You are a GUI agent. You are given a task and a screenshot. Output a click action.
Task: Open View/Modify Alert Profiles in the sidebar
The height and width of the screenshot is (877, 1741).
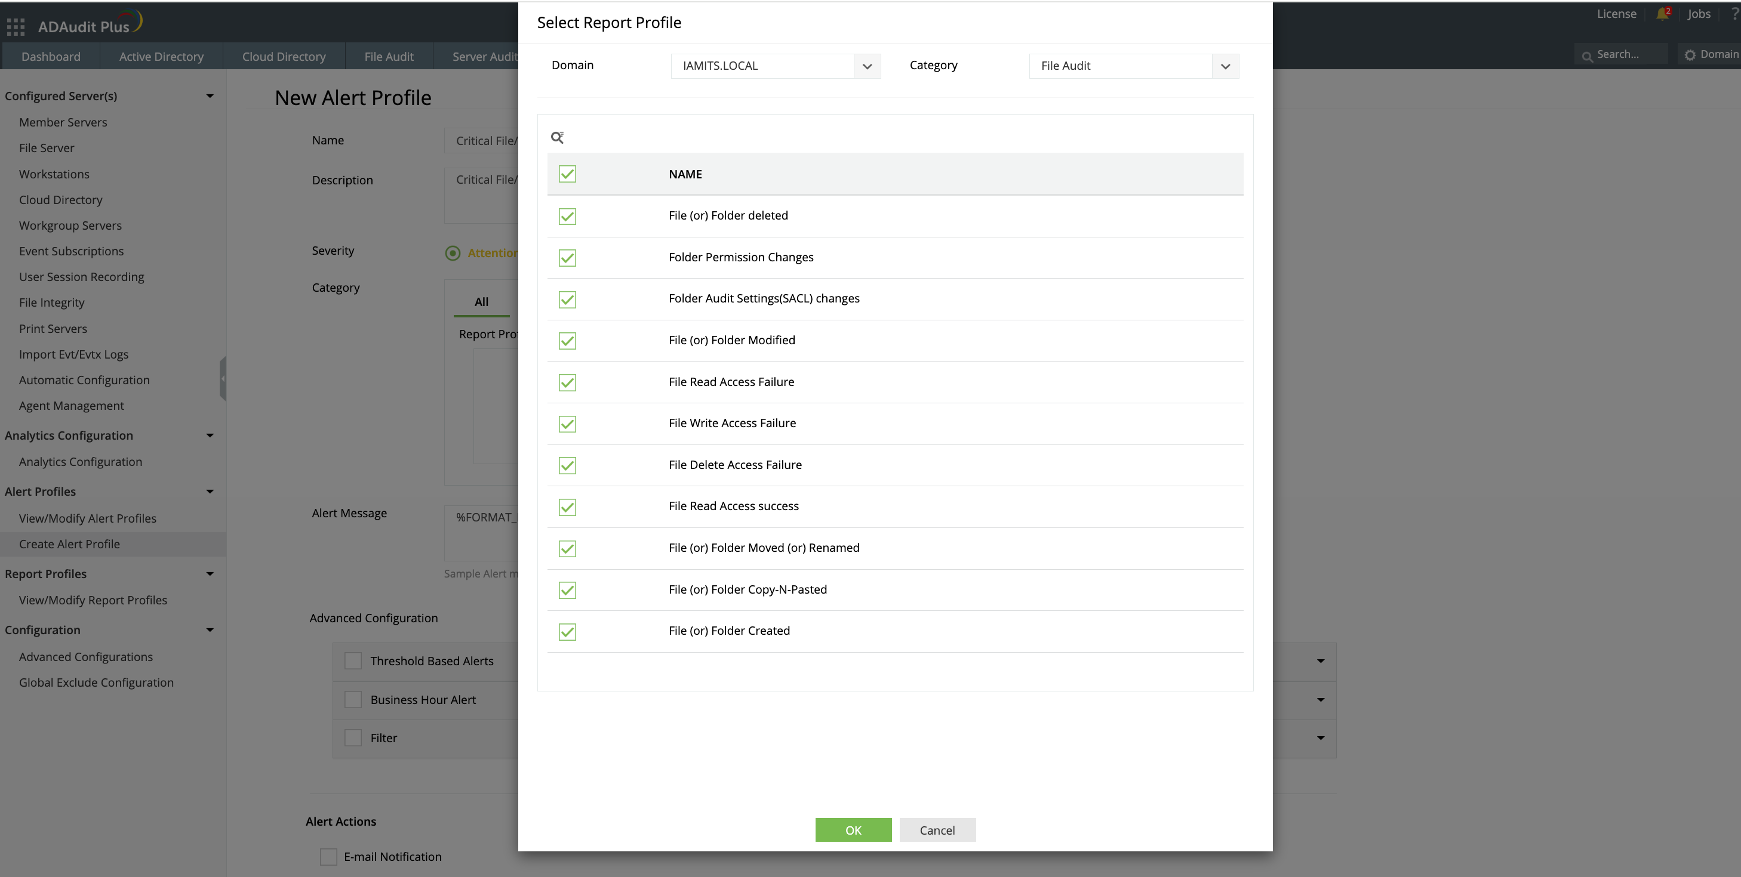87,518
